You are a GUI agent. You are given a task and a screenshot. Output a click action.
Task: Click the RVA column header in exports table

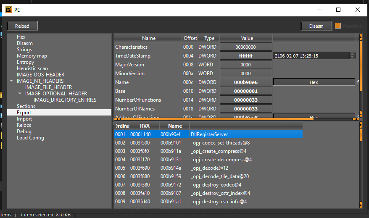coord(144,126)
